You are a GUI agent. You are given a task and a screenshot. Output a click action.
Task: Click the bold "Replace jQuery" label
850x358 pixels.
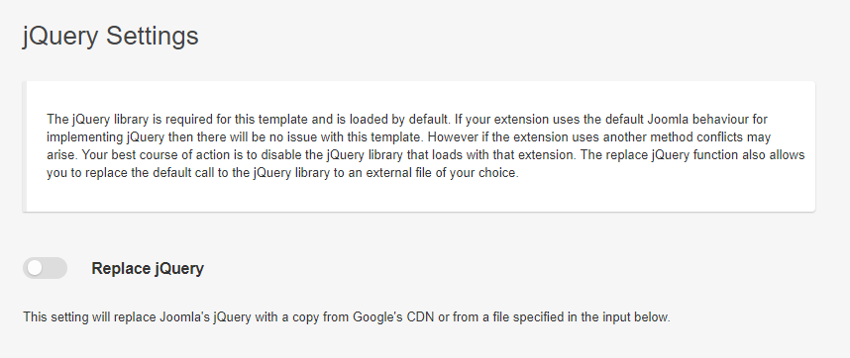click(x=148, y=268)
